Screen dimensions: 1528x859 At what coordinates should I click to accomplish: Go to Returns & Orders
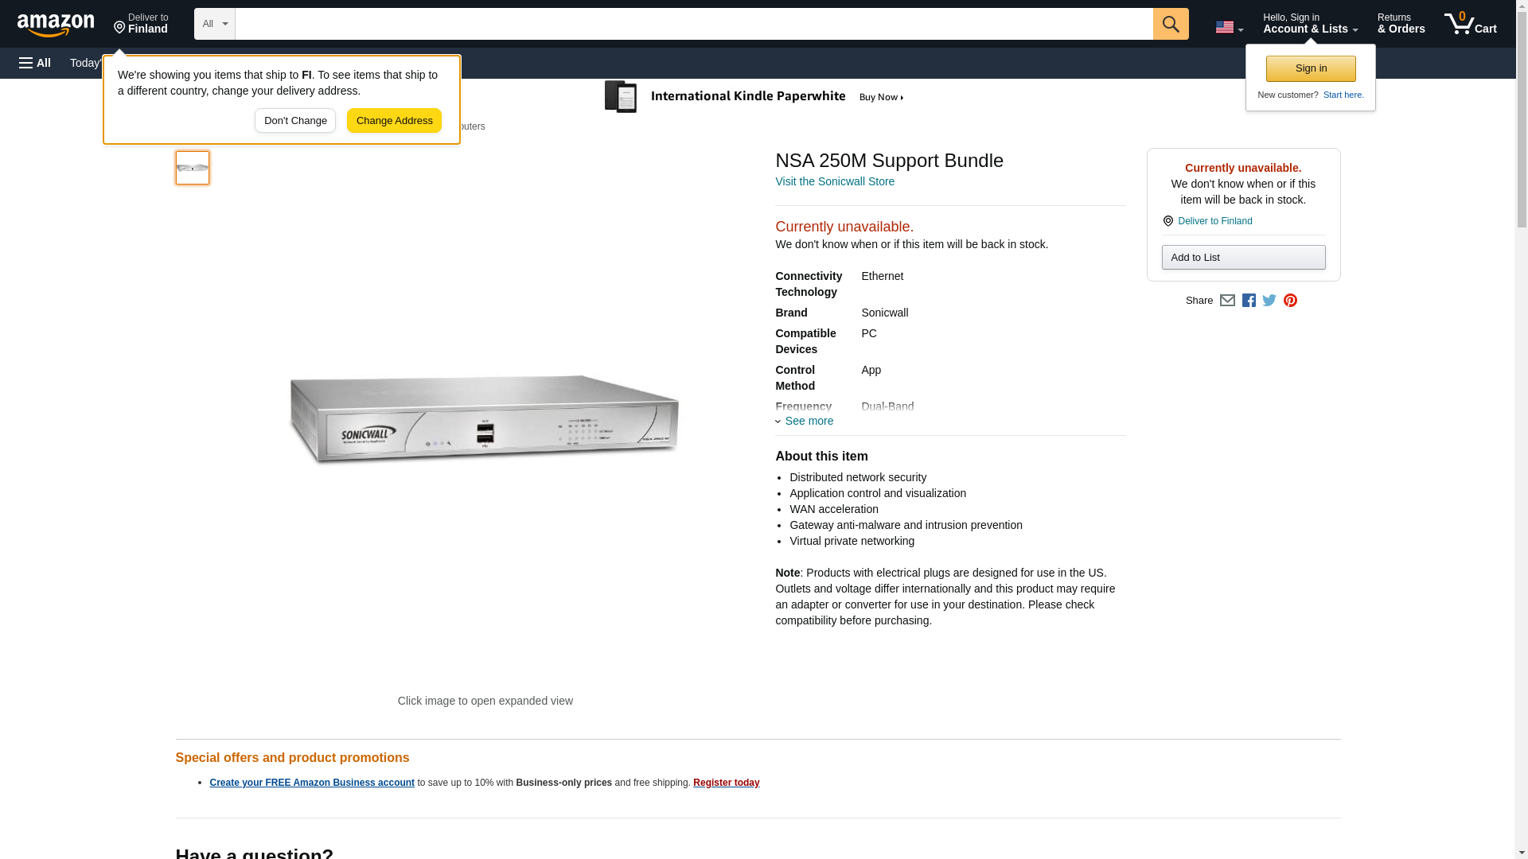(x=1401, y=24)
